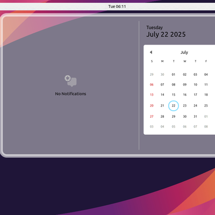Click the W Wednesday column header
This screenshot has height=215, width=215.
pos(185,61)
